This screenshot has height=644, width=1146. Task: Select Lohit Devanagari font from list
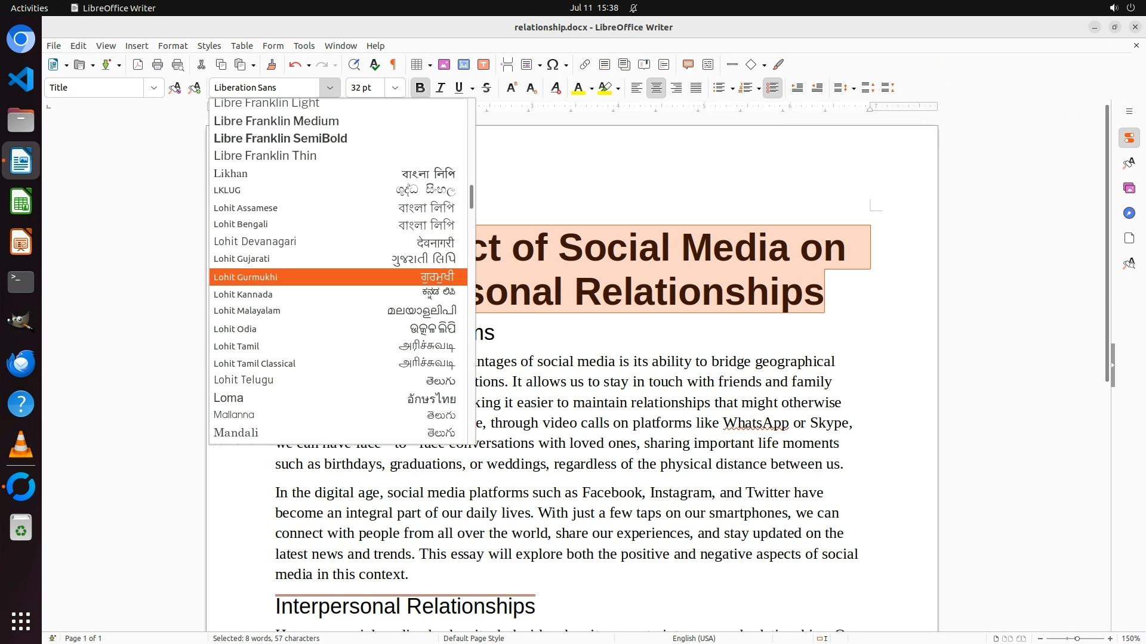click(255, 241)
